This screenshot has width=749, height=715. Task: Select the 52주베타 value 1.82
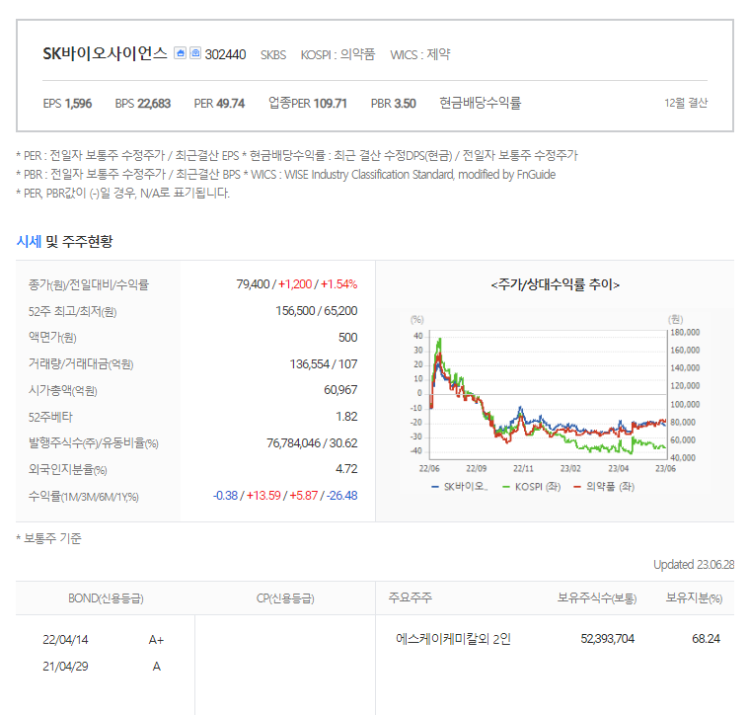pyautogui.click(x=346, y=417)
